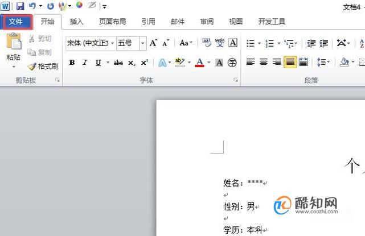Click the Redo/repeat icon
Image resolution: width=365 pixels, height=236 pixels.
[50, 6]
